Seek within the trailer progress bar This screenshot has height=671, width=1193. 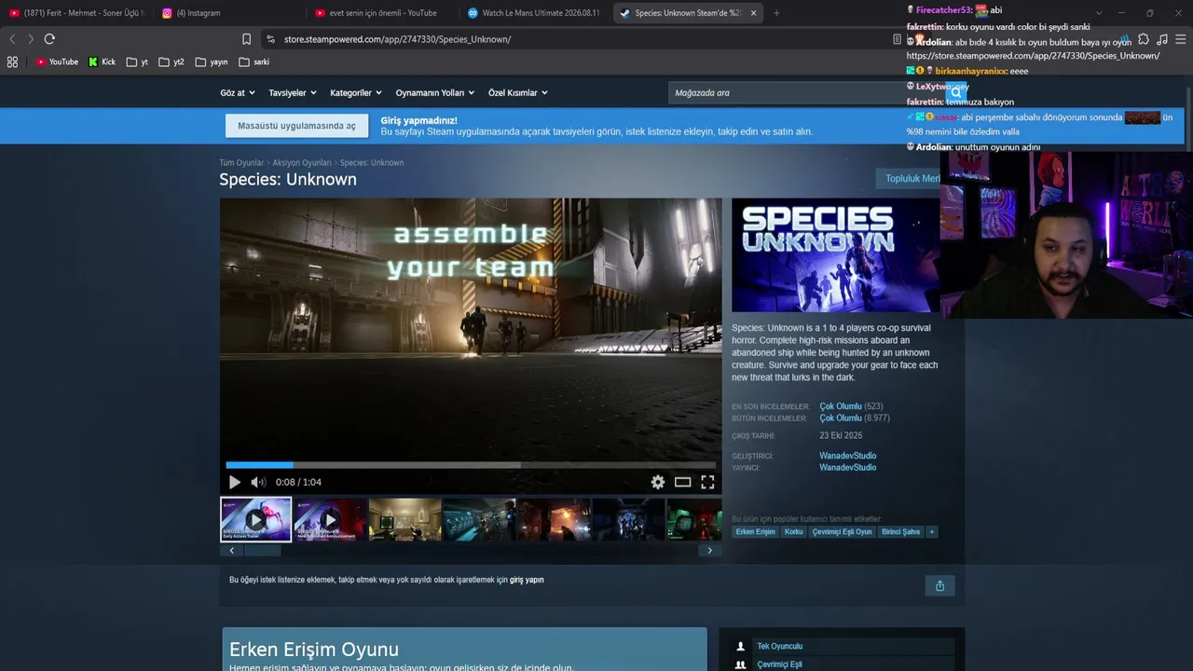click(x=471, y=465)
